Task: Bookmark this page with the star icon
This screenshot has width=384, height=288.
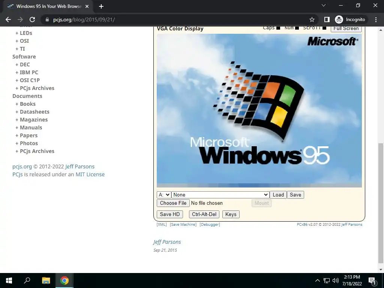Action: [312, 19]
